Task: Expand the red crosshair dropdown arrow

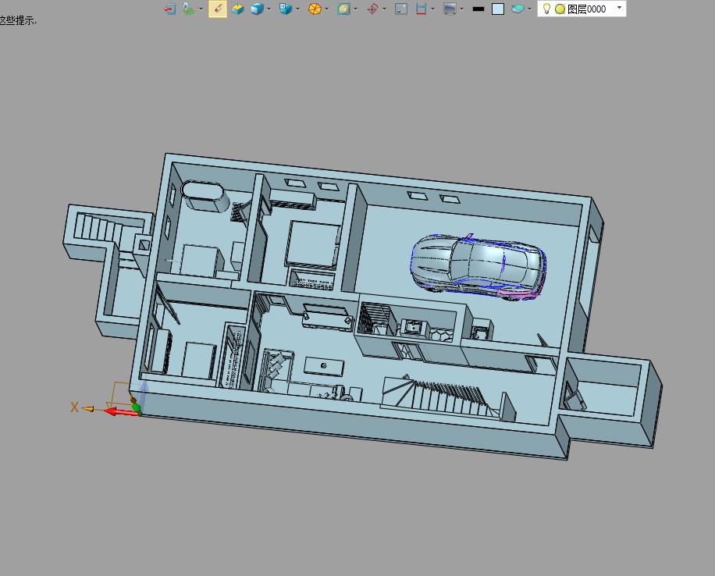Action: point(384,9)
